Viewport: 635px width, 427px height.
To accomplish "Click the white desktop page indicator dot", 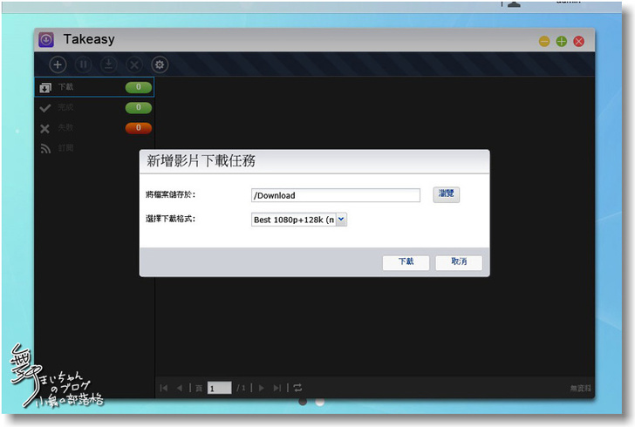I will click(x=320, y=402).
